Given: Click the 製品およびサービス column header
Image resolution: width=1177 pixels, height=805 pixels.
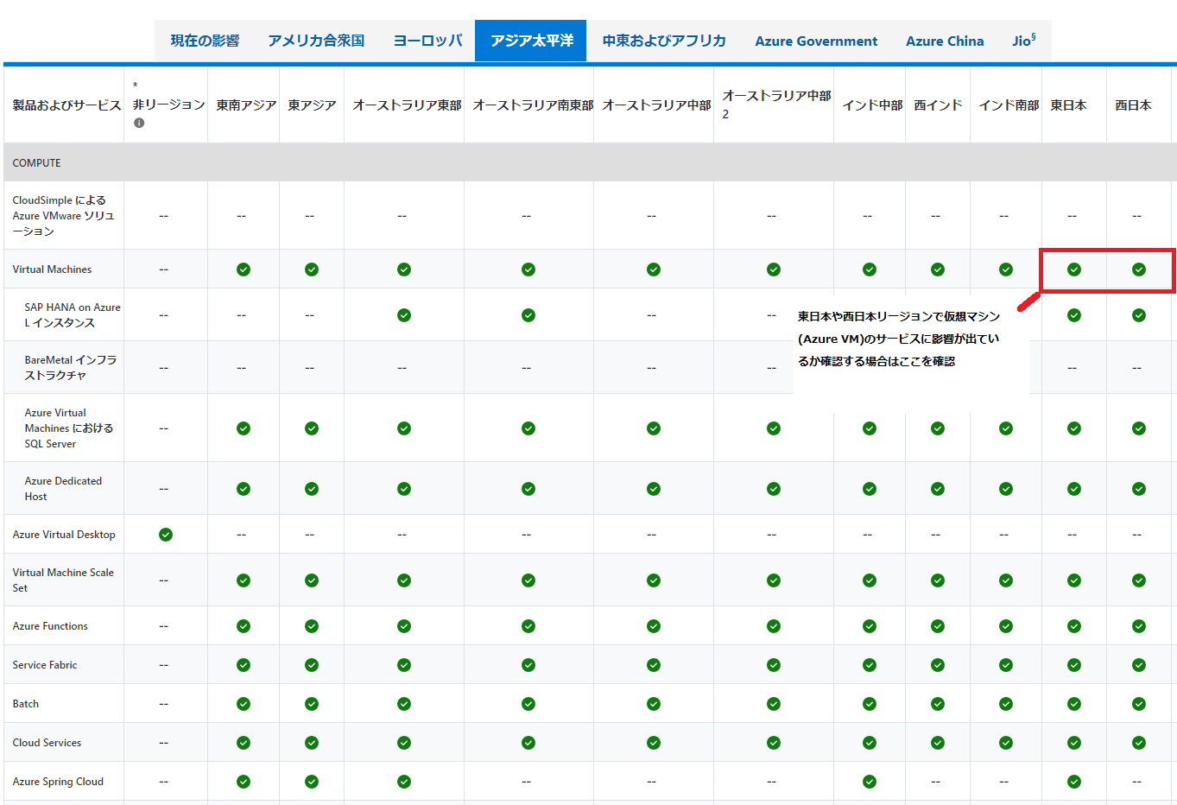Looking at the screenshot, I should pos(66,105).
